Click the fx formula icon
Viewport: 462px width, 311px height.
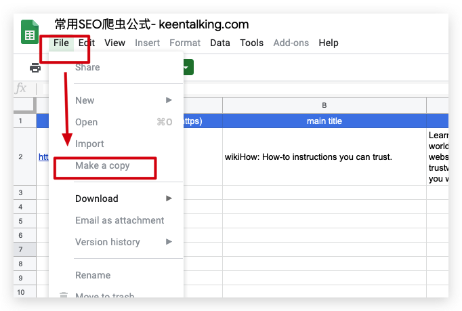click(x=22, y=88)
